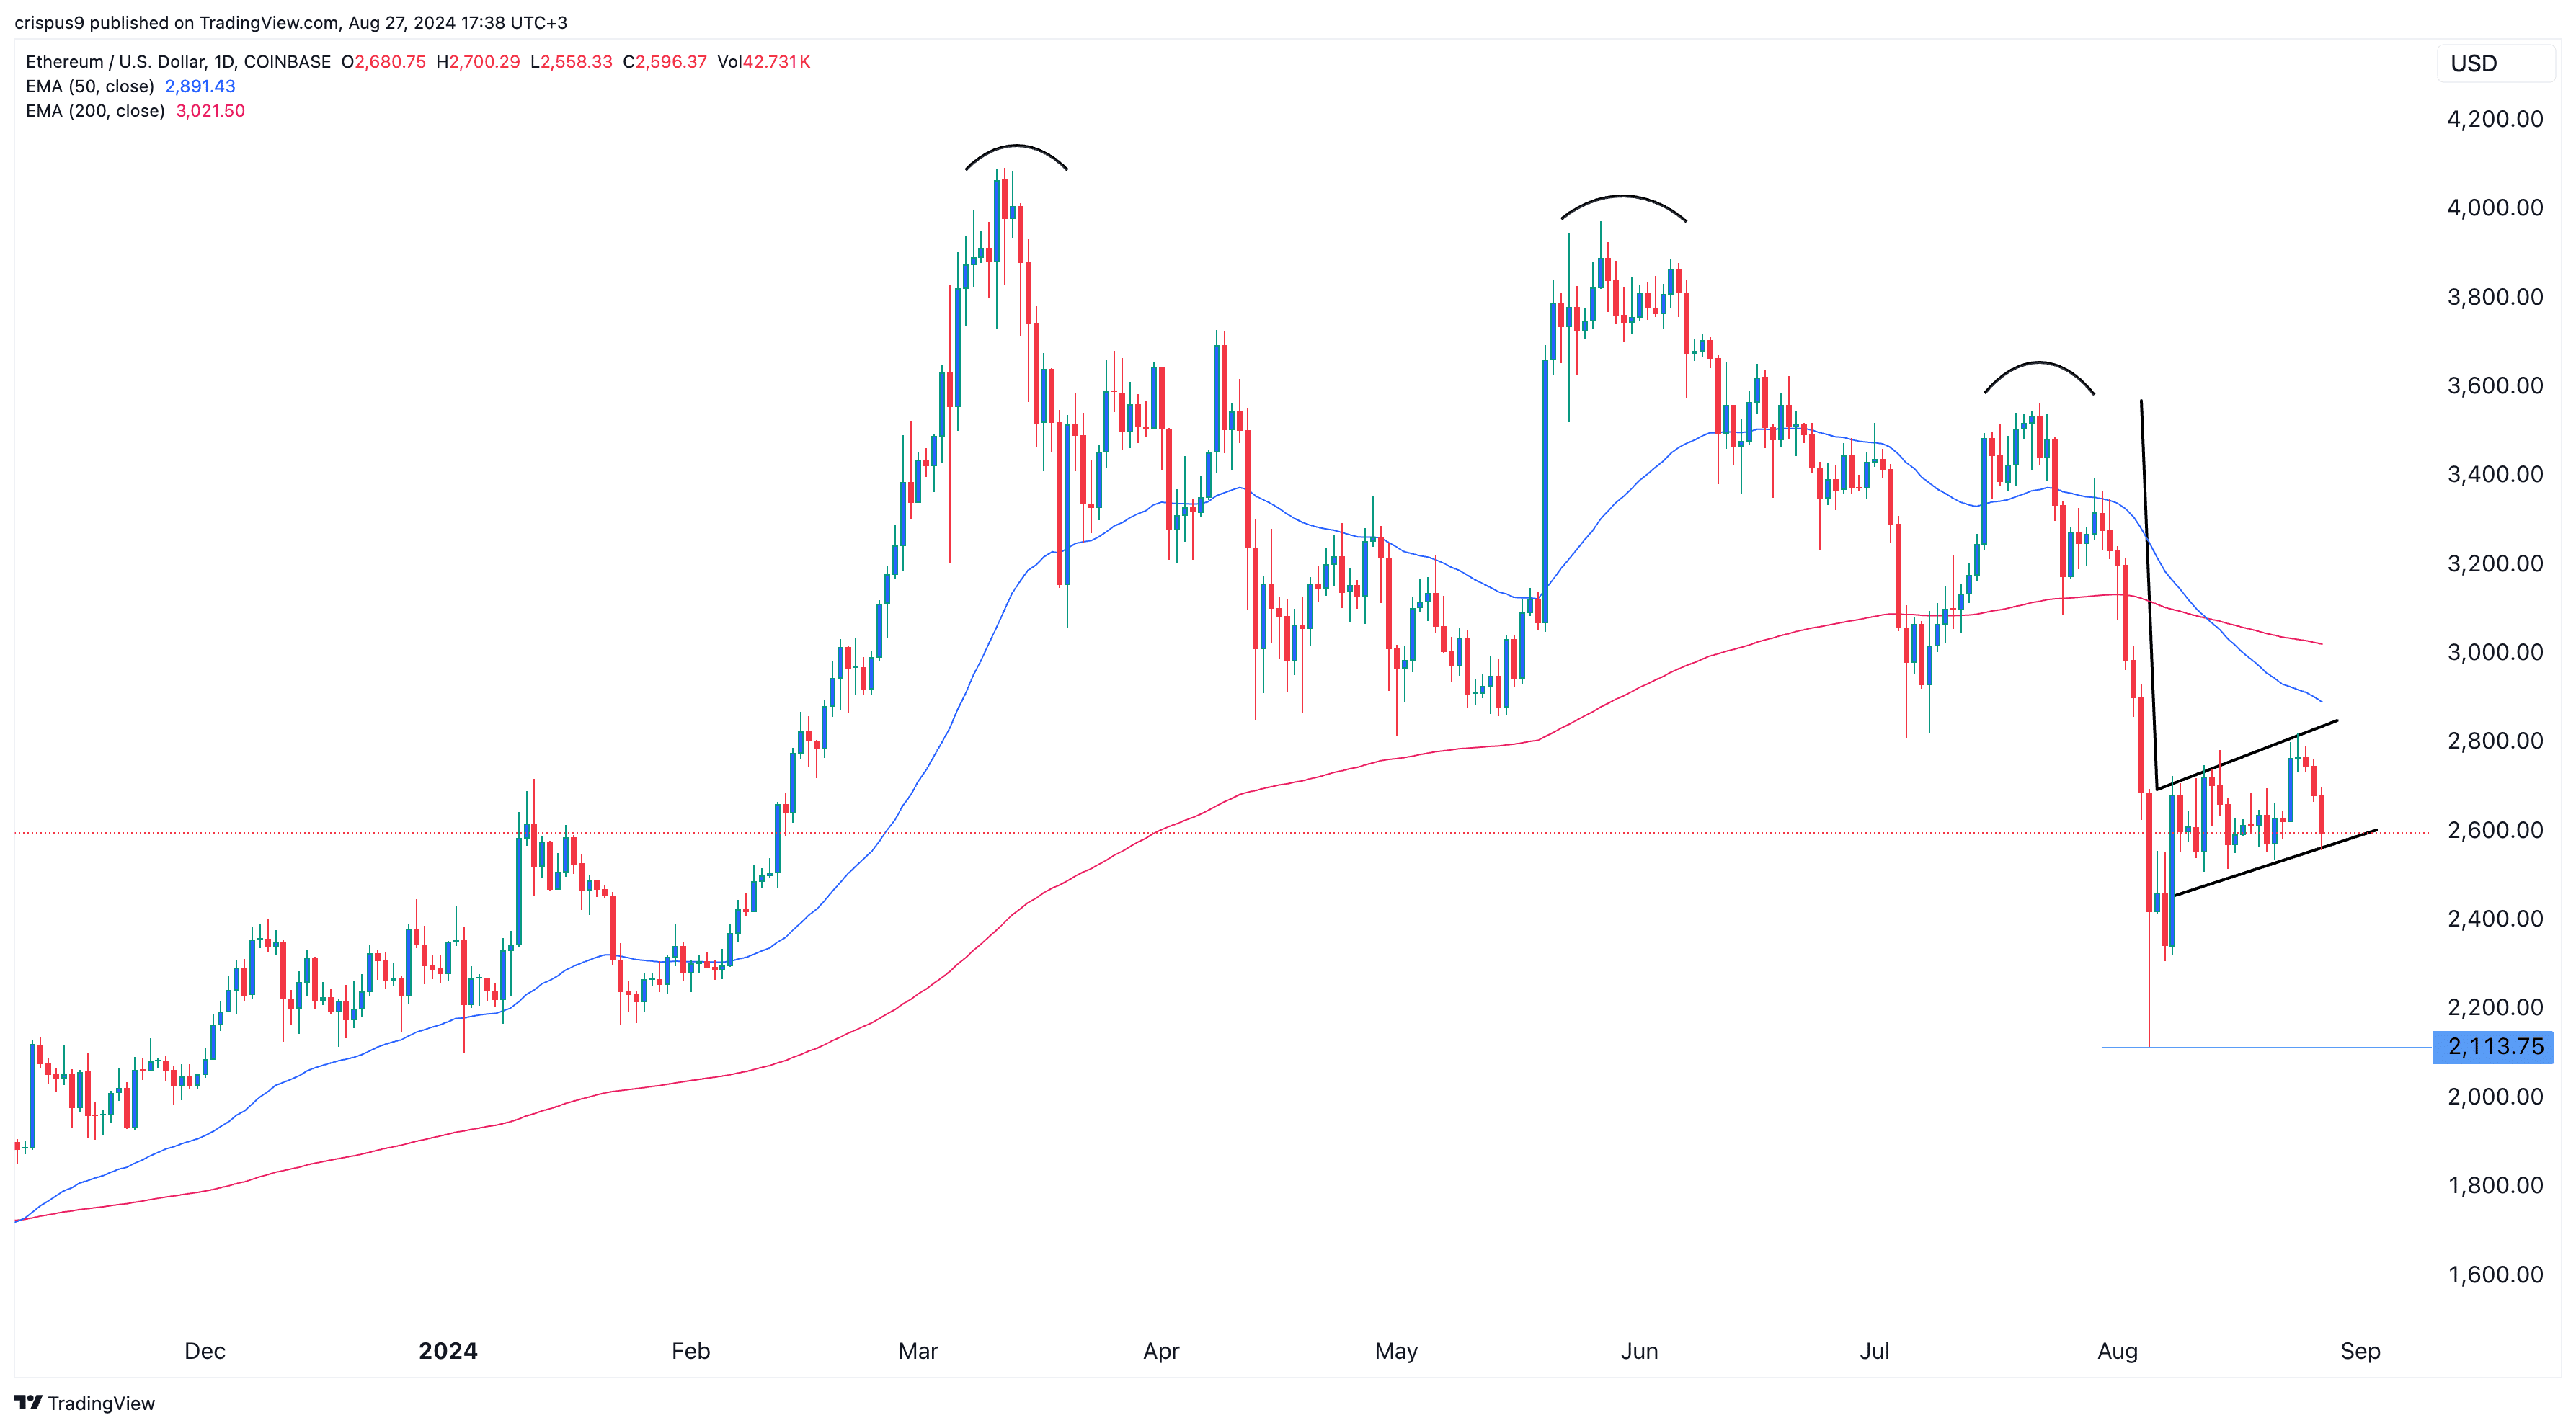Open the USD currency selector
2576x1428 pixels.
click(x=2495, y=63)
